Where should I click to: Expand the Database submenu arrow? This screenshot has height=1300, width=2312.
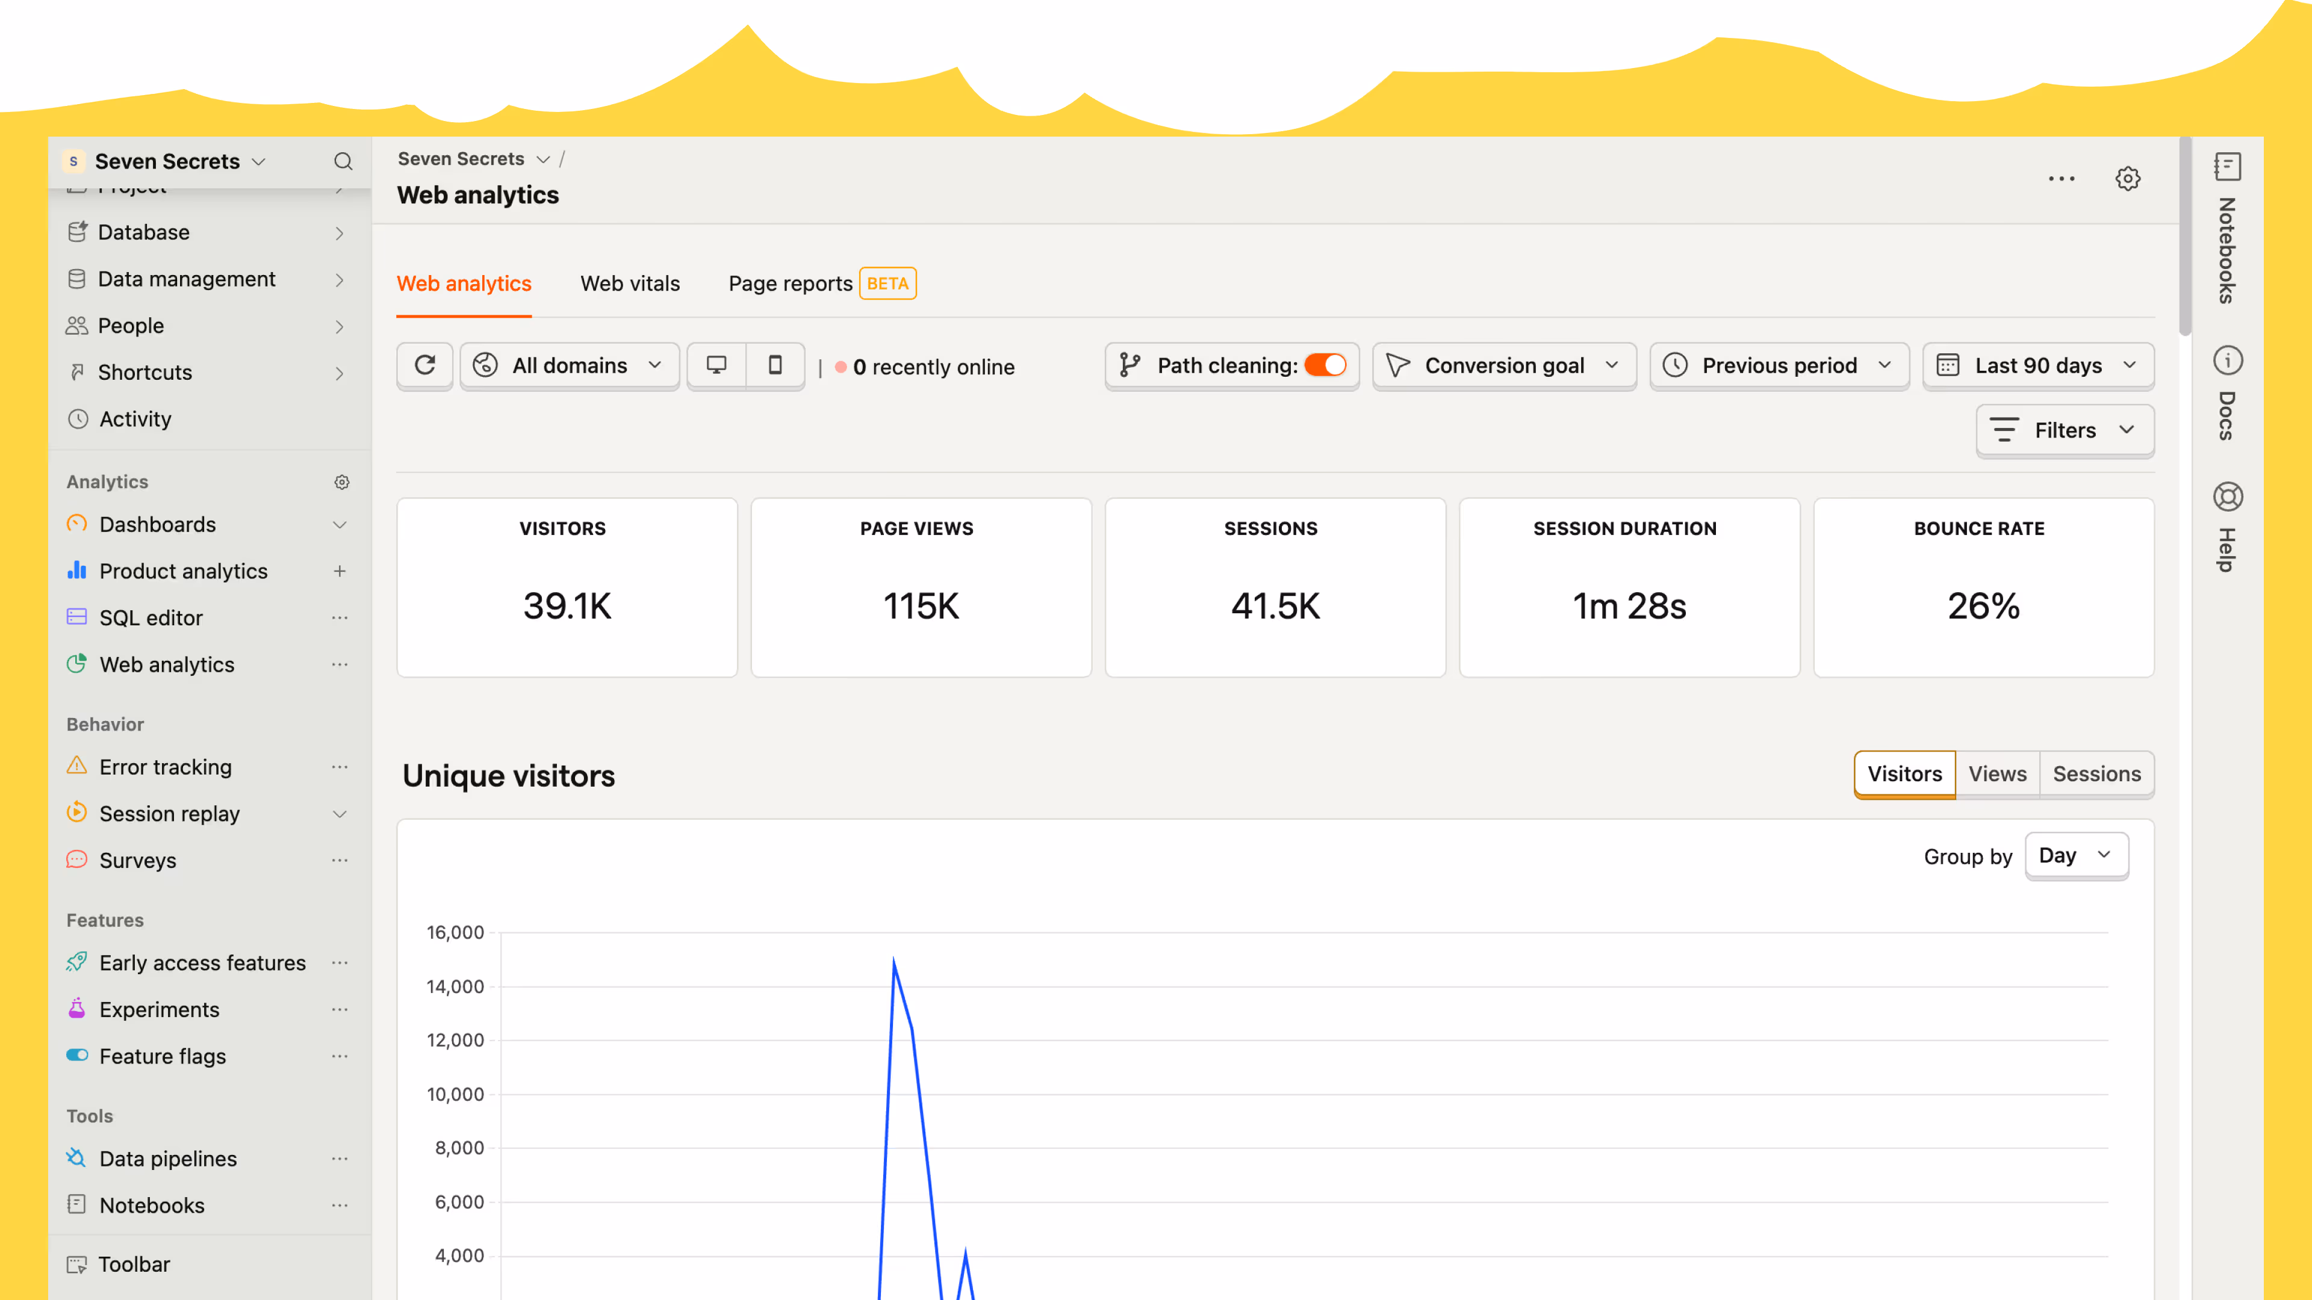pos(339,234)
